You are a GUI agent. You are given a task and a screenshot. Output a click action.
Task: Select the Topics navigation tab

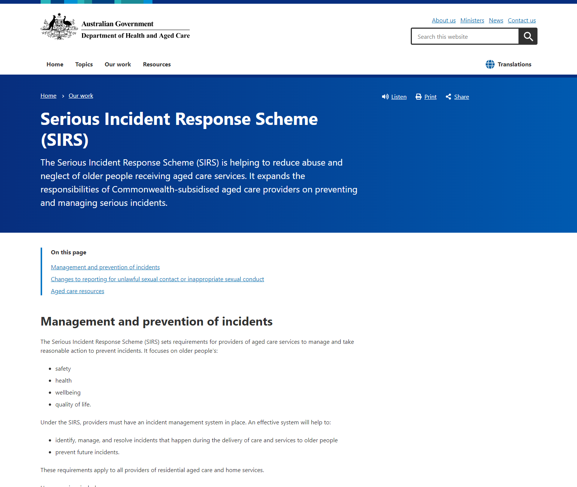84,64
